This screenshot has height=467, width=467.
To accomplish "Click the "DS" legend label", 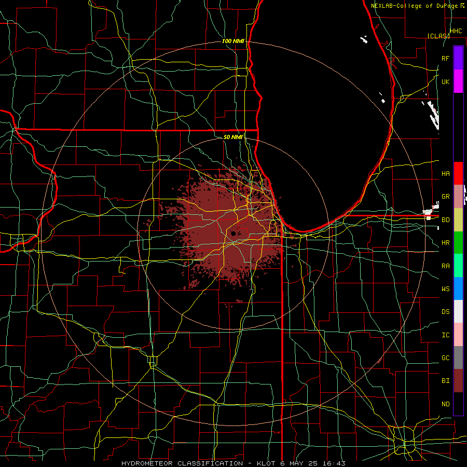I will click(x=445, y=312).
